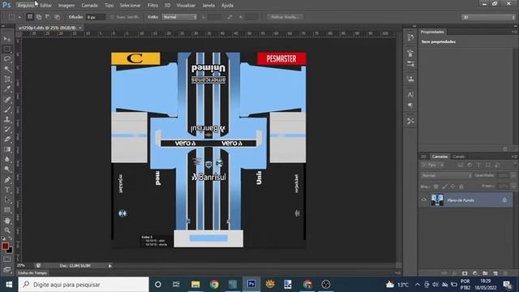Switch to the Camadas tab
The width and height of the screenshot is (519, 292).
click(440, 157)
